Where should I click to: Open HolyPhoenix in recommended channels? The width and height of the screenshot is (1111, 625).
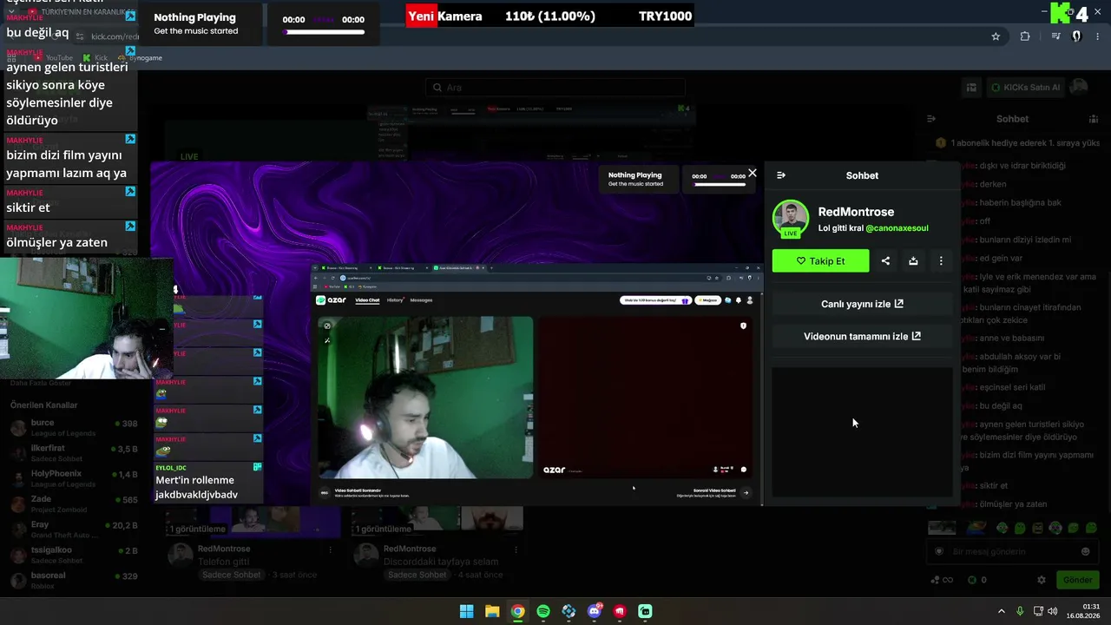pos(74,478)
